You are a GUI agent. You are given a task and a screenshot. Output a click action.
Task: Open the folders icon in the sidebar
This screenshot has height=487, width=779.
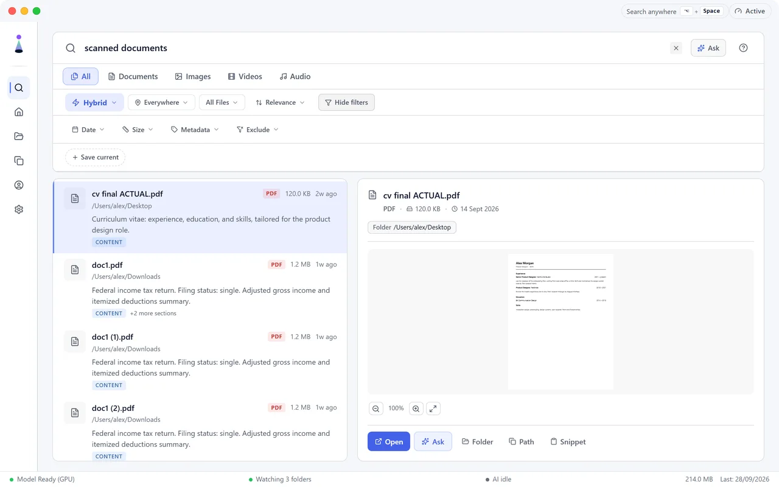[19, 136]
